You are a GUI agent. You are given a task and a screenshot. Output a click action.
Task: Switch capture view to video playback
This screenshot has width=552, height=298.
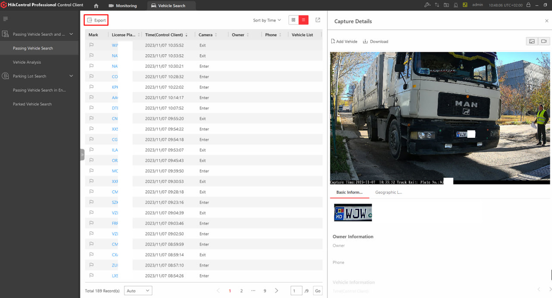[x=544, y=41]
